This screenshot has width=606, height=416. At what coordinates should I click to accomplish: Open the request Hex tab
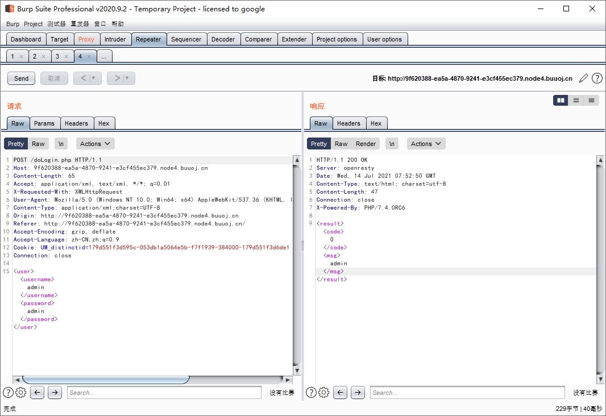point(103,123)
